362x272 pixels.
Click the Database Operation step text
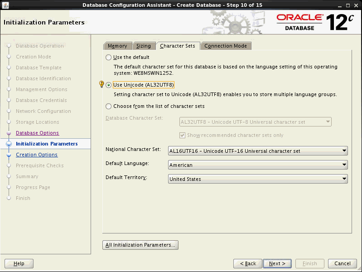pos(40,46)
